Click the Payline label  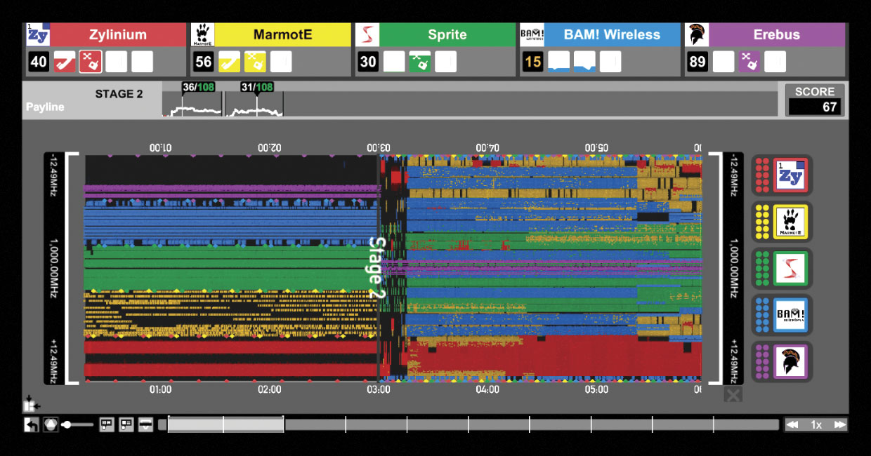(x=45, y=107)
